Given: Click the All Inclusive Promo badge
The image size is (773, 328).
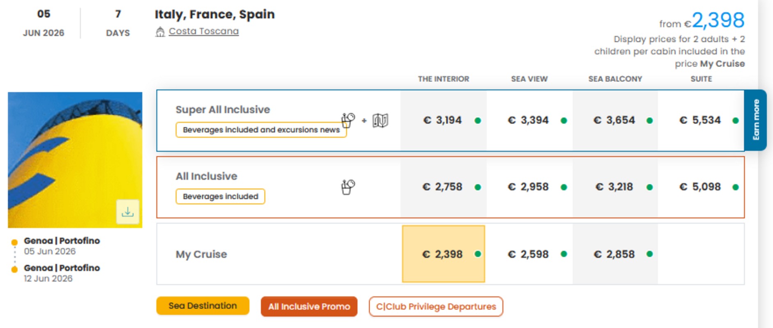Looking at the screenshot, I should (x=309, y=307).
